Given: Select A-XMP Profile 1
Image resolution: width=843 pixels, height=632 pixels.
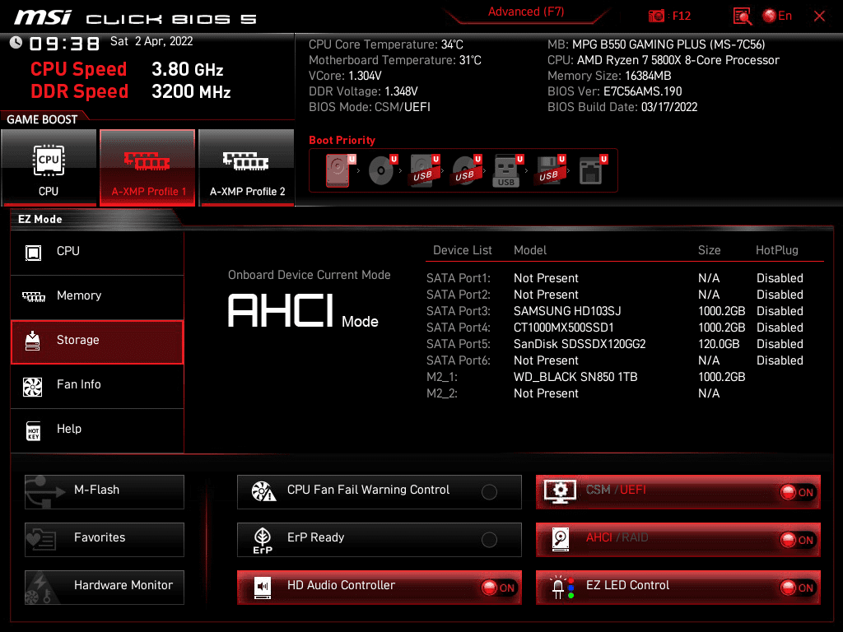Looking at the screenshot, I should tap(147, 167).
